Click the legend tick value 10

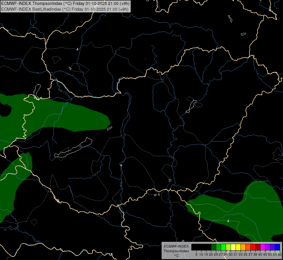click(201, 255)
